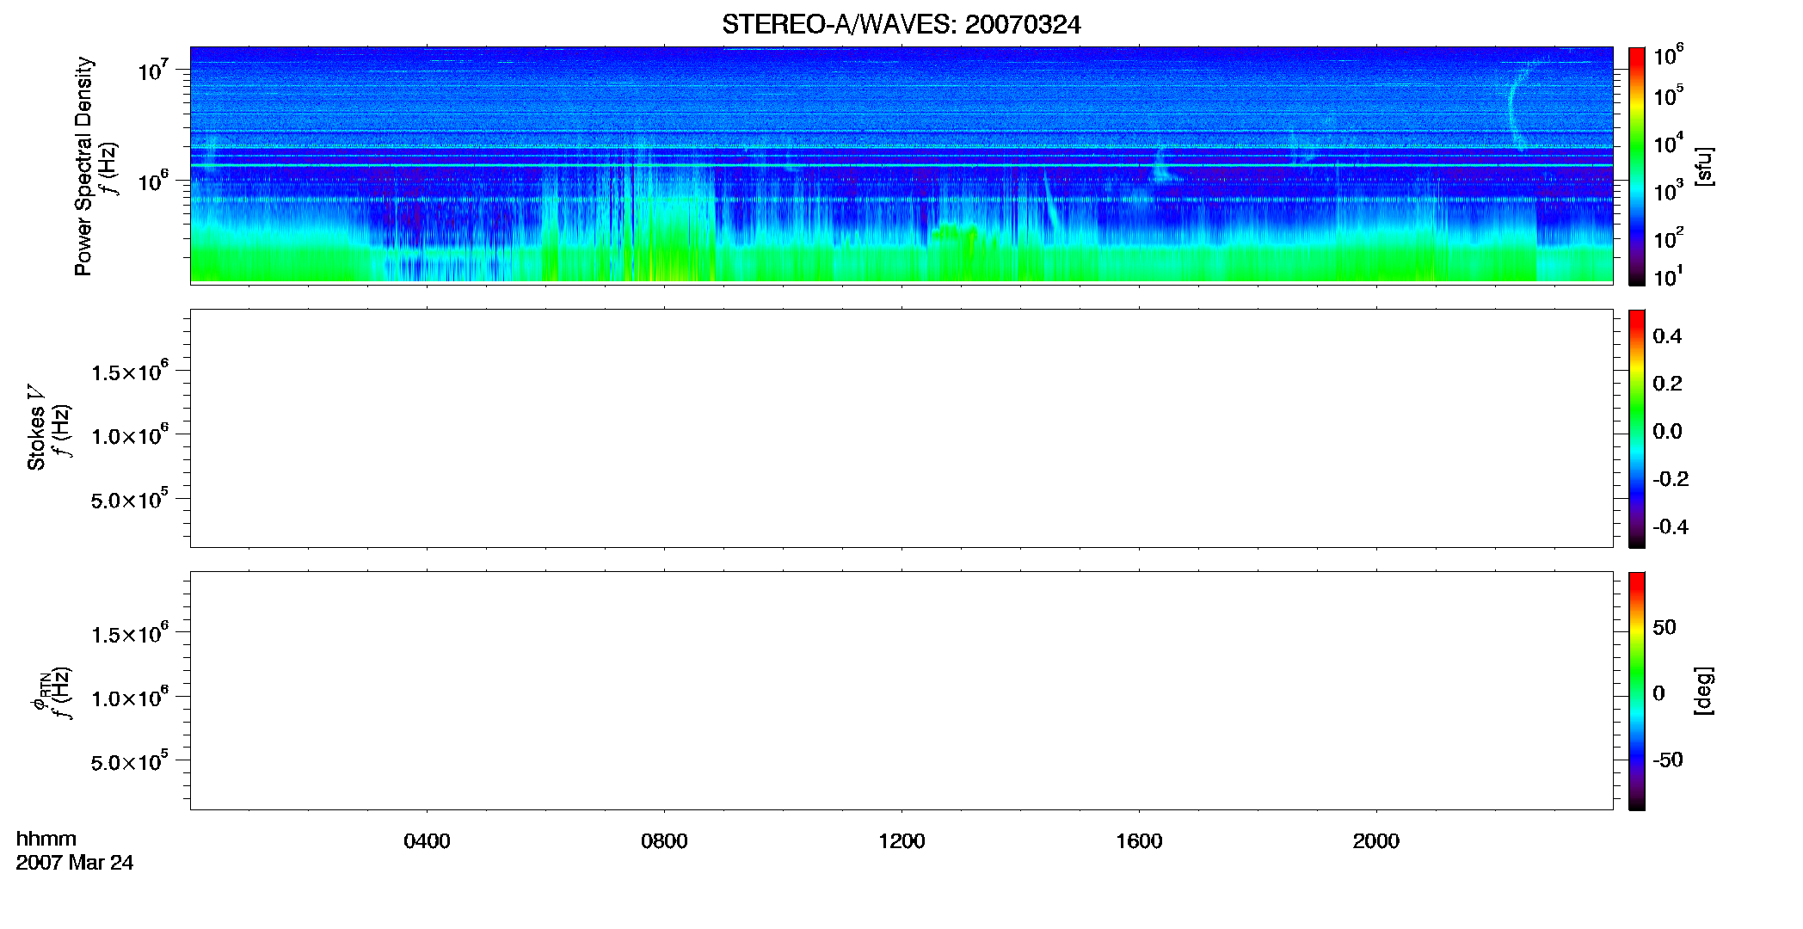Image resolution: width=1803 pixels, height=929 pixels.
Task: Click the empty phi RTN plot panel
Action: click(x=901, y=691)
